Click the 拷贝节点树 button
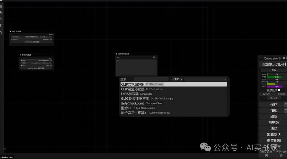 (267, 153)
